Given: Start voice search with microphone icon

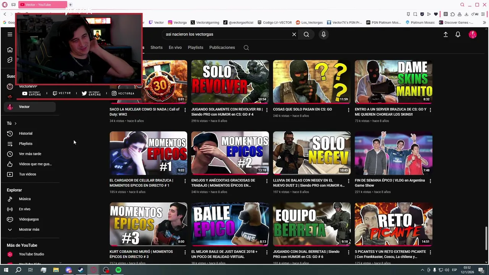Looking at the screenshot, I should click(324, 34).
